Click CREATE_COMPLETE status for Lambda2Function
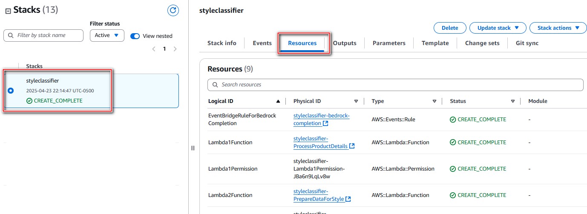This screenshot has width=587, height=214. [478, 195]
